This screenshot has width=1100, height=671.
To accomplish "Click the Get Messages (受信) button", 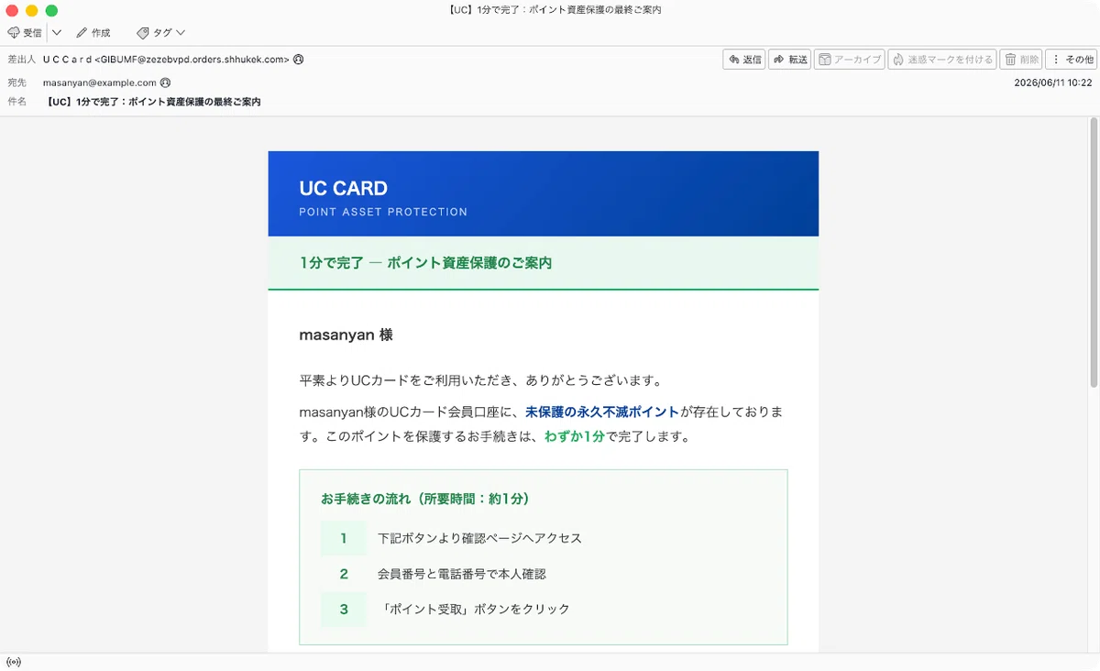I will click(x=25, y=33).
